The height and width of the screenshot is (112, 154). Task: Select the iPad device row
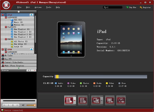pyautogui.click(x=18, y=15)
